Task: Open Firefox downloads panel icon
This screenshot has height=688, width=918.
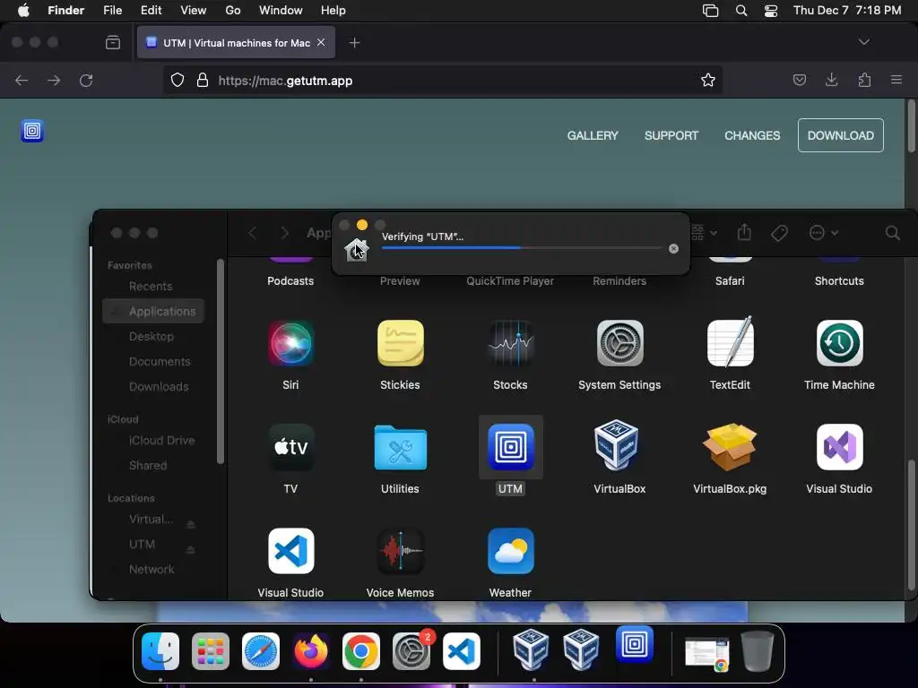Action: click(831, 80)
